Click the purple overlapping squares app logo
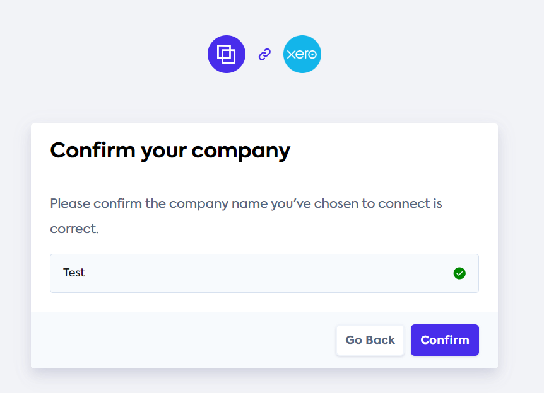This screenshot has width=544, height=393. click(226, 54)
